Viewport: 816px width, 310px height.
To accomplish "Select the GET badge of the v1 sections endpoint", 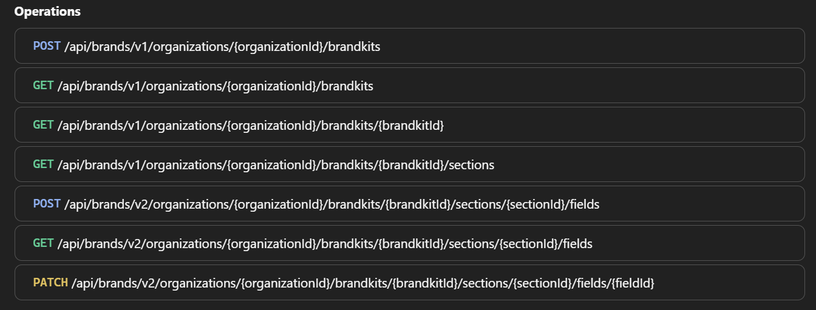I will tap(43, 164).
